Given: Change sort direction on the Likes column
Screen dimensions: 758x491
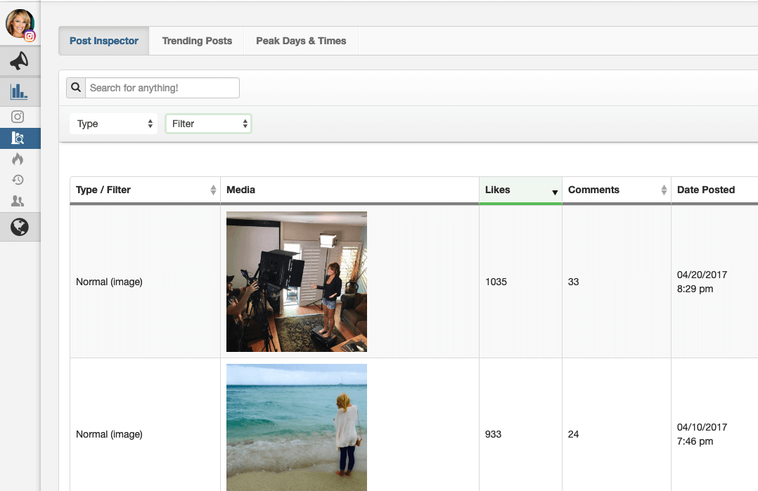Looking at the screenshot, I should 554,192.
